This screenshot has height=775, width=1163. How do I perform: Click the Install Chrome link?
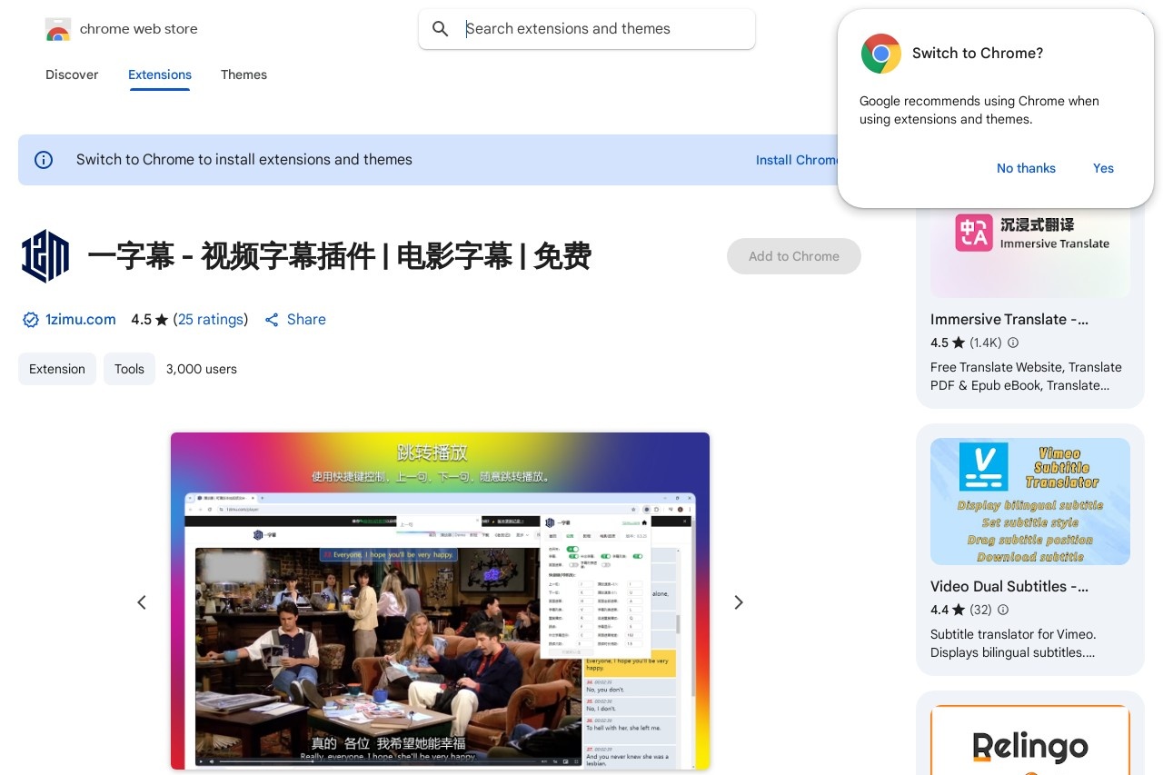pyautogui.click(x=797, y=160)
